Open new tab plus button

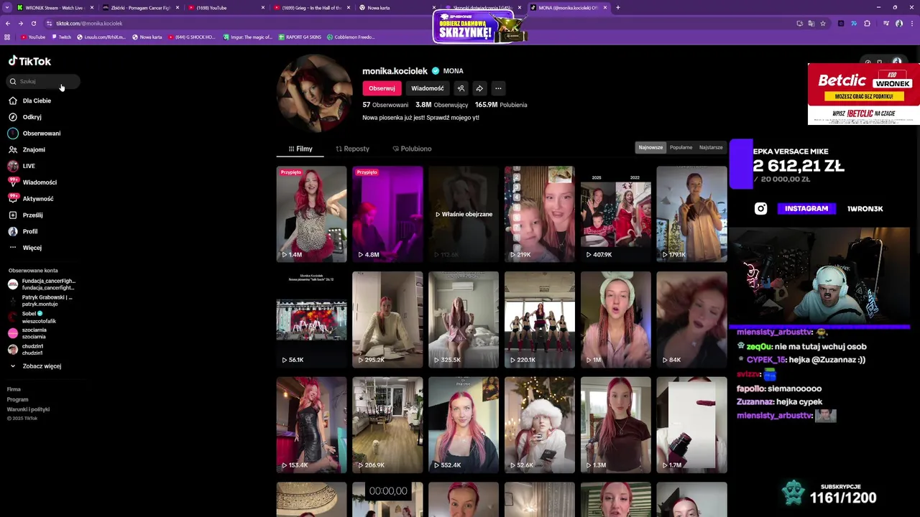[x=617, y=8]
